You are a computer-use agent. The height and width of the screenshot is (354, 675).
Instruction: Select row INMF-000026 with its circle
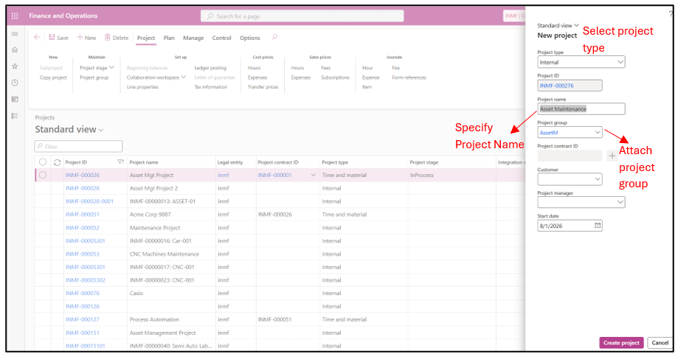click(x=43, y=175)
